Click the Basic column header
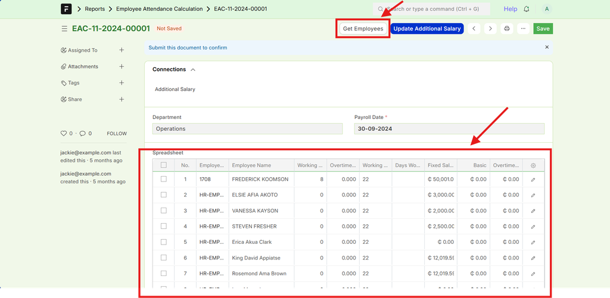This screenshot has width=610, height=298. pyautogui.click(x=473, y=165)
